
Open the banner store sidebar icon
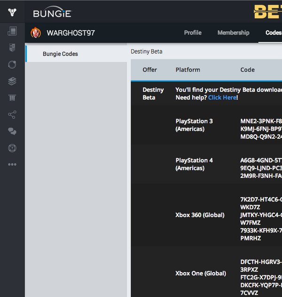tap(12, 98)
